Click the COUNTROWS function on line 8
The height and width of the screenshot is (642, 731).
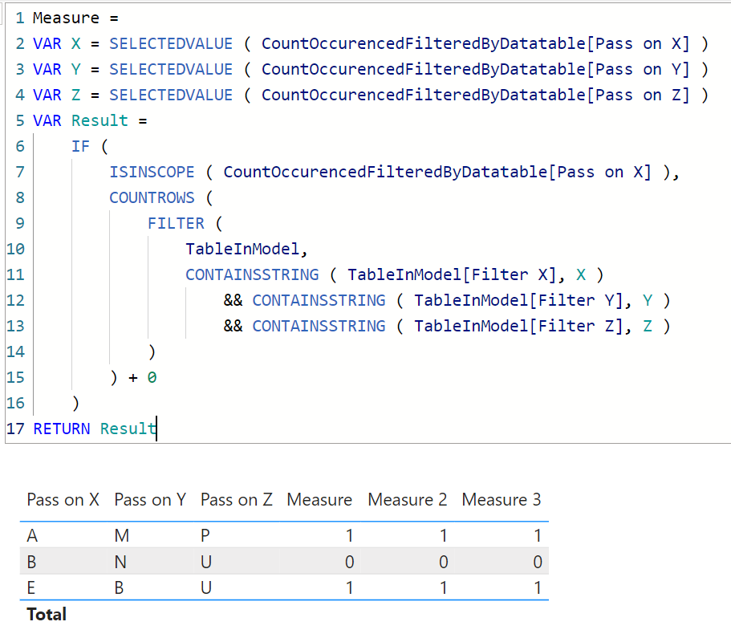coord(152,197)
